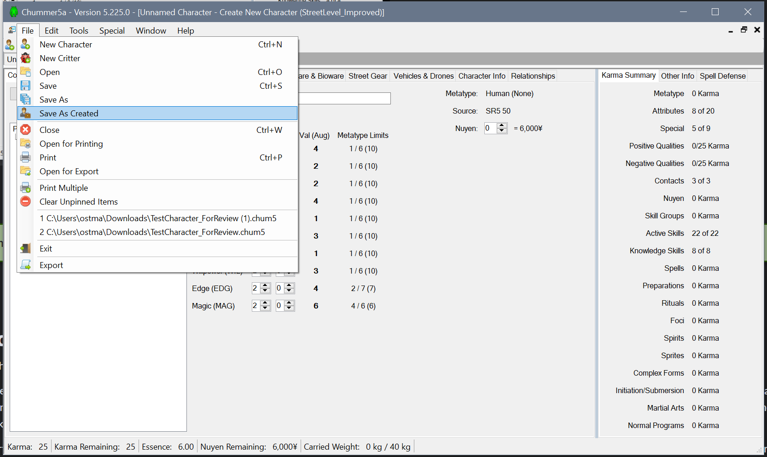Click the text field behind File menu
The height and width of the screenshot is (457, 767).
(x=344, y=98)
